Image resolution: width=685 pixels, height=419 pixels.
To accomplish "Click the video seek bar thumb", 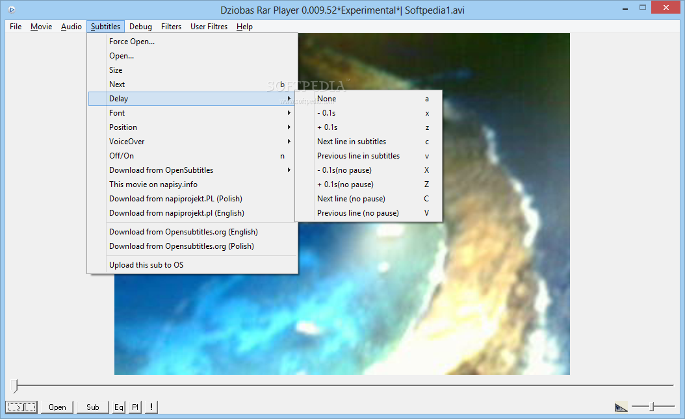I will click(16, 386).
